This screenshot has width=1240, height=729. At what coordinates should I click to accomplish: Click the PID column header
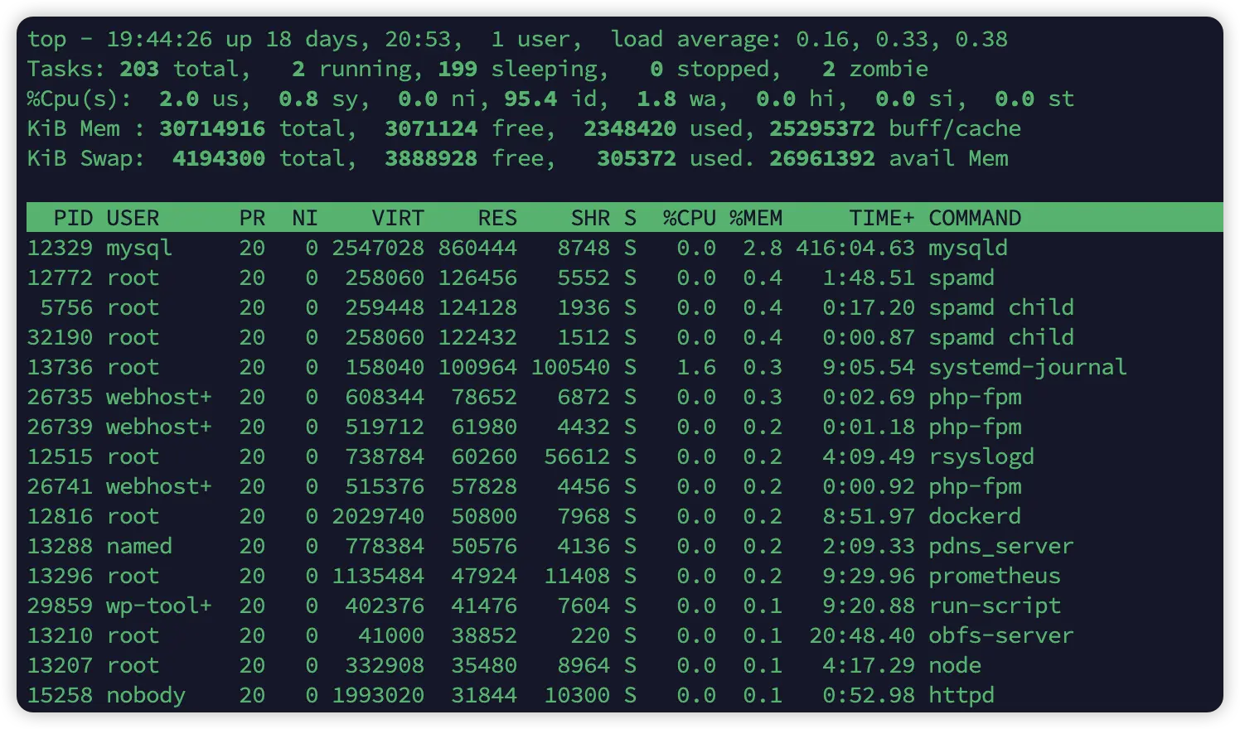pyautogui.click(x=73, y=218)
